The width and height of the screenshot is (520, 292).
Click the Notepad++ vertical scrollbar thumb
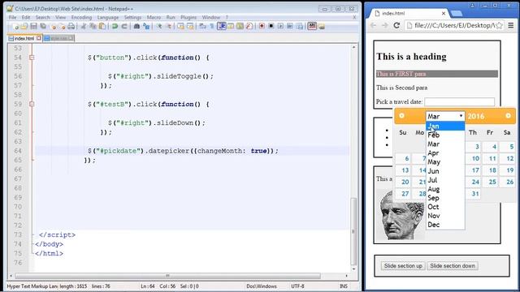point(353,231)
